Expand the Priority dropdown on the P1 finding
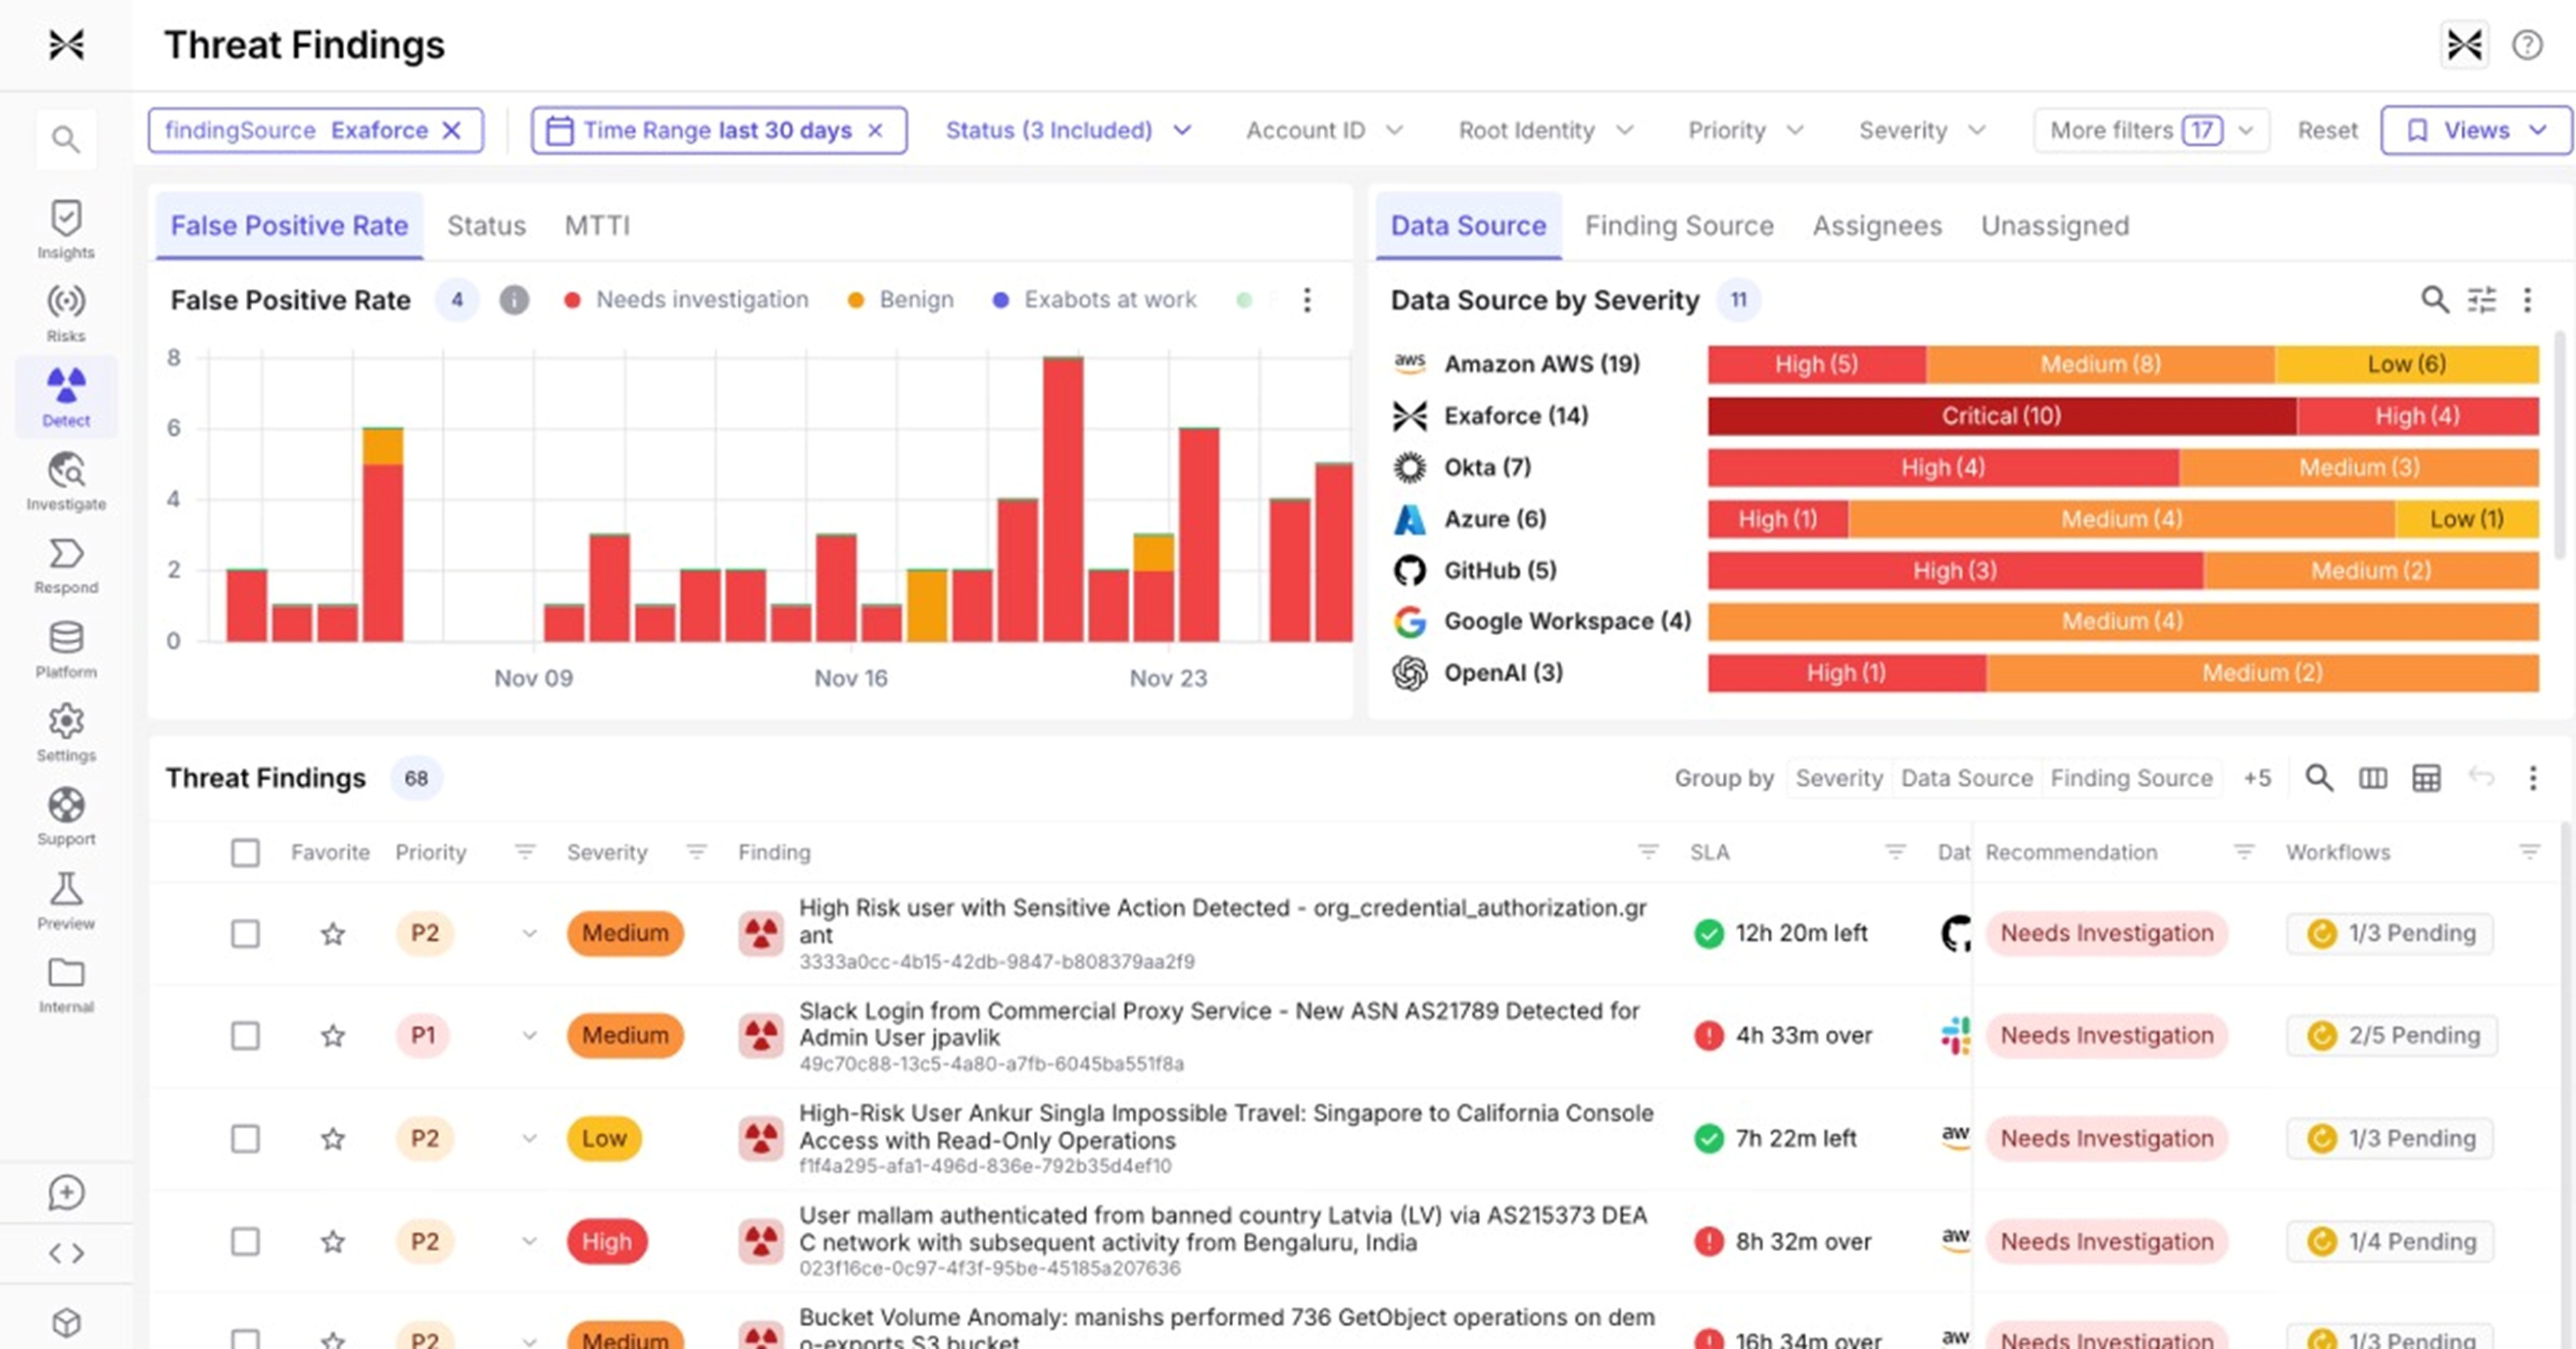Image resolution: width=2576 pixels, height=1349 pixels. click(x=529, y=1036)
